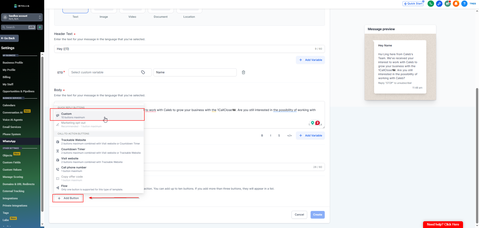Open the Select custom variable dropdown

pos(110,72)
